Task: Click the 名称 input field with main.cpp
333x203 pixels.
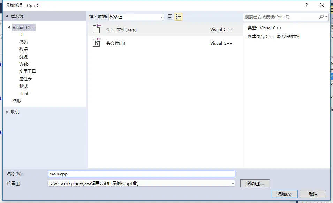Action: tap(142, 174)
